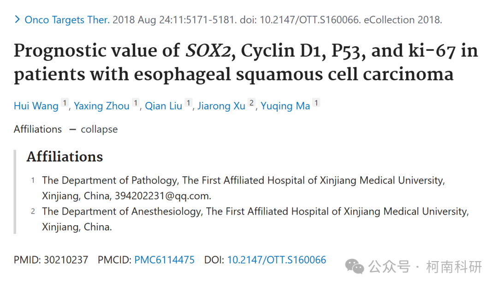498x287 pixels.
Task: Select author Qian Liu
Action: pyautogui.click(x=164, y=106)
